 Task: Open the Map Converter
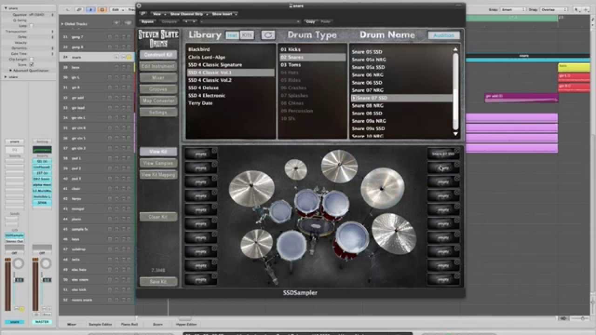[x=158, y=100]
